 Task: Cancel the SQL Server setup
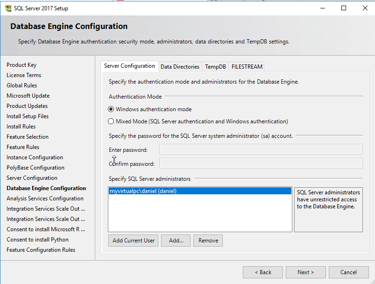coord(348,272)
